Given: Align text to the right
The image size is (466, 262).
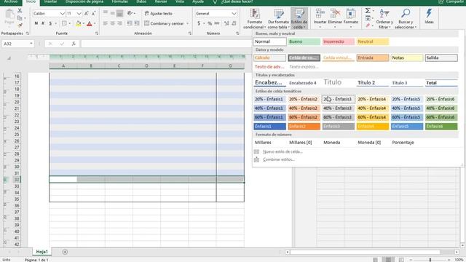Looking at the screenshot, I should tap(119, 23).
